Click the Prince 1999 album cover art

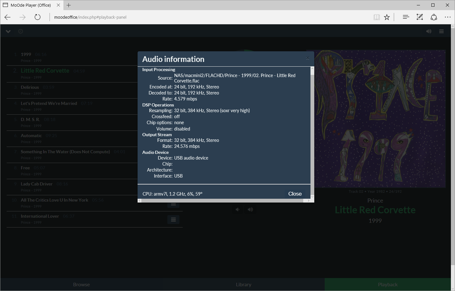click(x=380, y=119)
